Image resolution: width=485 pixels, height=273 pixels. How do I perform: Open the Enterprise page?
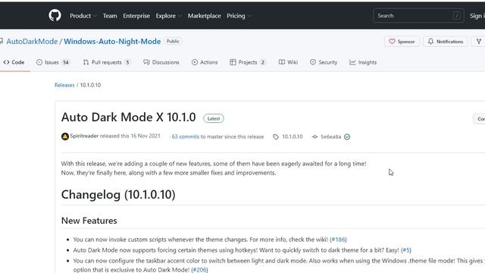click(136, 16)
